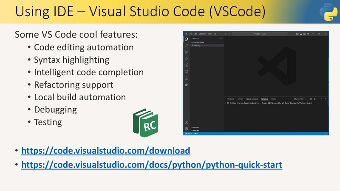340x191 pixels.
Task: Expand the Outline section in Explorer
Action: (196, 127)
